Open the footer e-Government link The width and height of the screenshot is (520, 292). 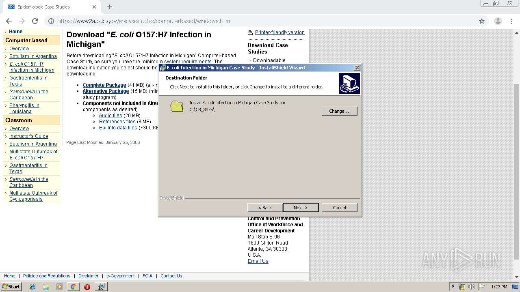(x=120, y=276)
